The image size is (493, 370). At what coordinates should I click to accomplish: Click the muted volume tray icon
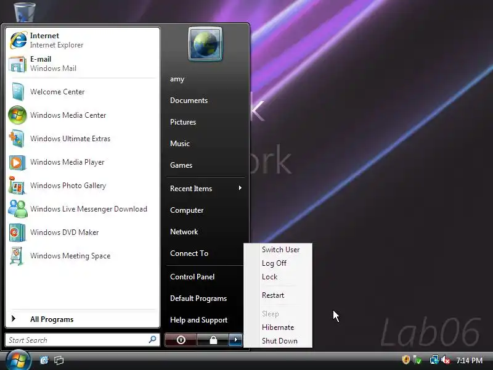coord(446,360)
